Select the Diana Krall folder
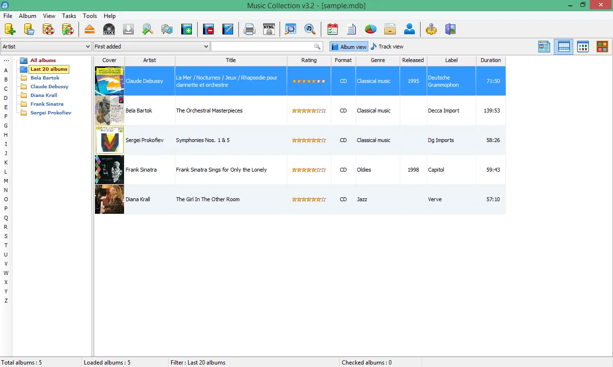Image resolution: width=613 pixels, height=367 pixels. click(44, 95)
